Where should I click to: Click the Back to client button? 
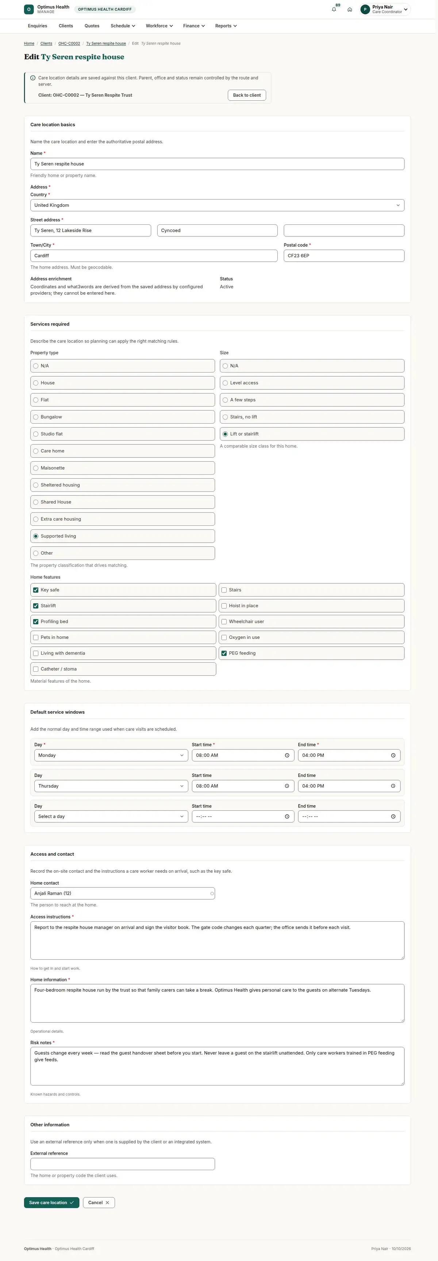247,95
